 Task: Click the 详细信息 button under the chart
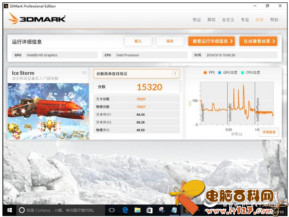click(269, 132)
